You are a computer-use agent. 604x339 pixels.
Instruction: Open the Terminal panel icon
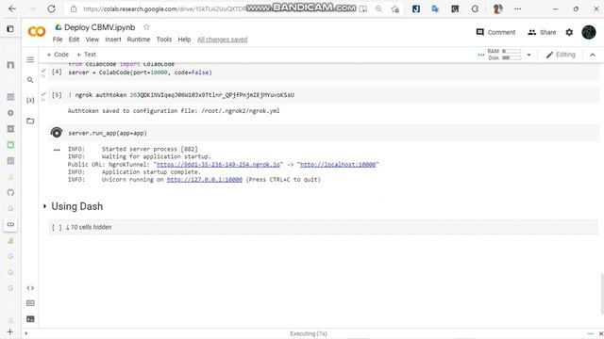(30, 319)
